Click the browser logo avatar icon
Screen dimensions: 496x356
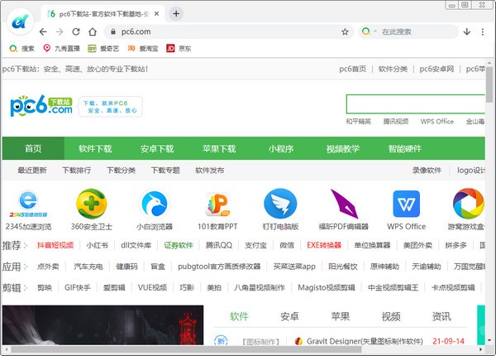pyautogui.click(x=20, y=22)
